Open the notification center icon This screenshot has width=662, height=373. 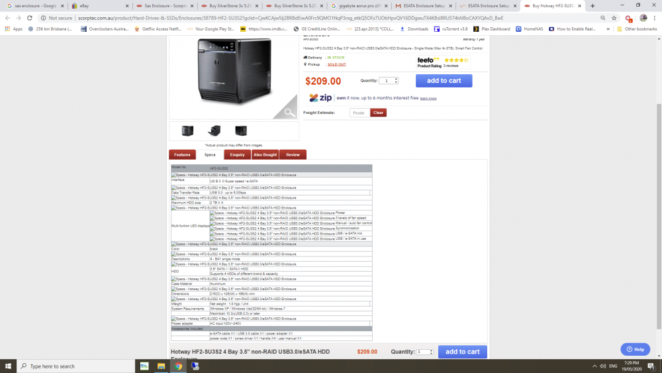tap(651, 366)
